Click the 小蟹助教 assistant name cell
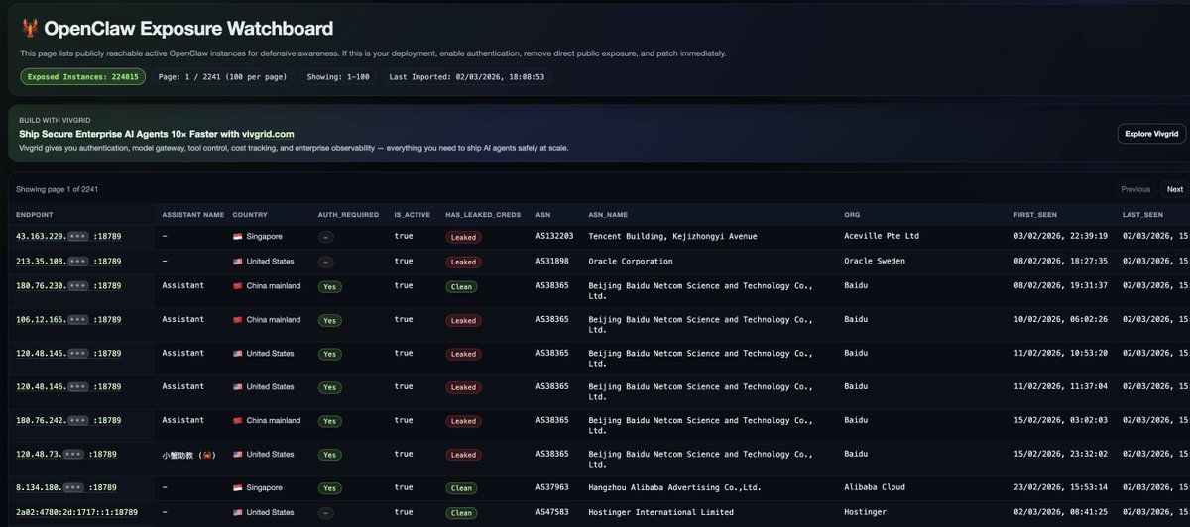The image size is (1190, 527). click(x=188, y=455)
